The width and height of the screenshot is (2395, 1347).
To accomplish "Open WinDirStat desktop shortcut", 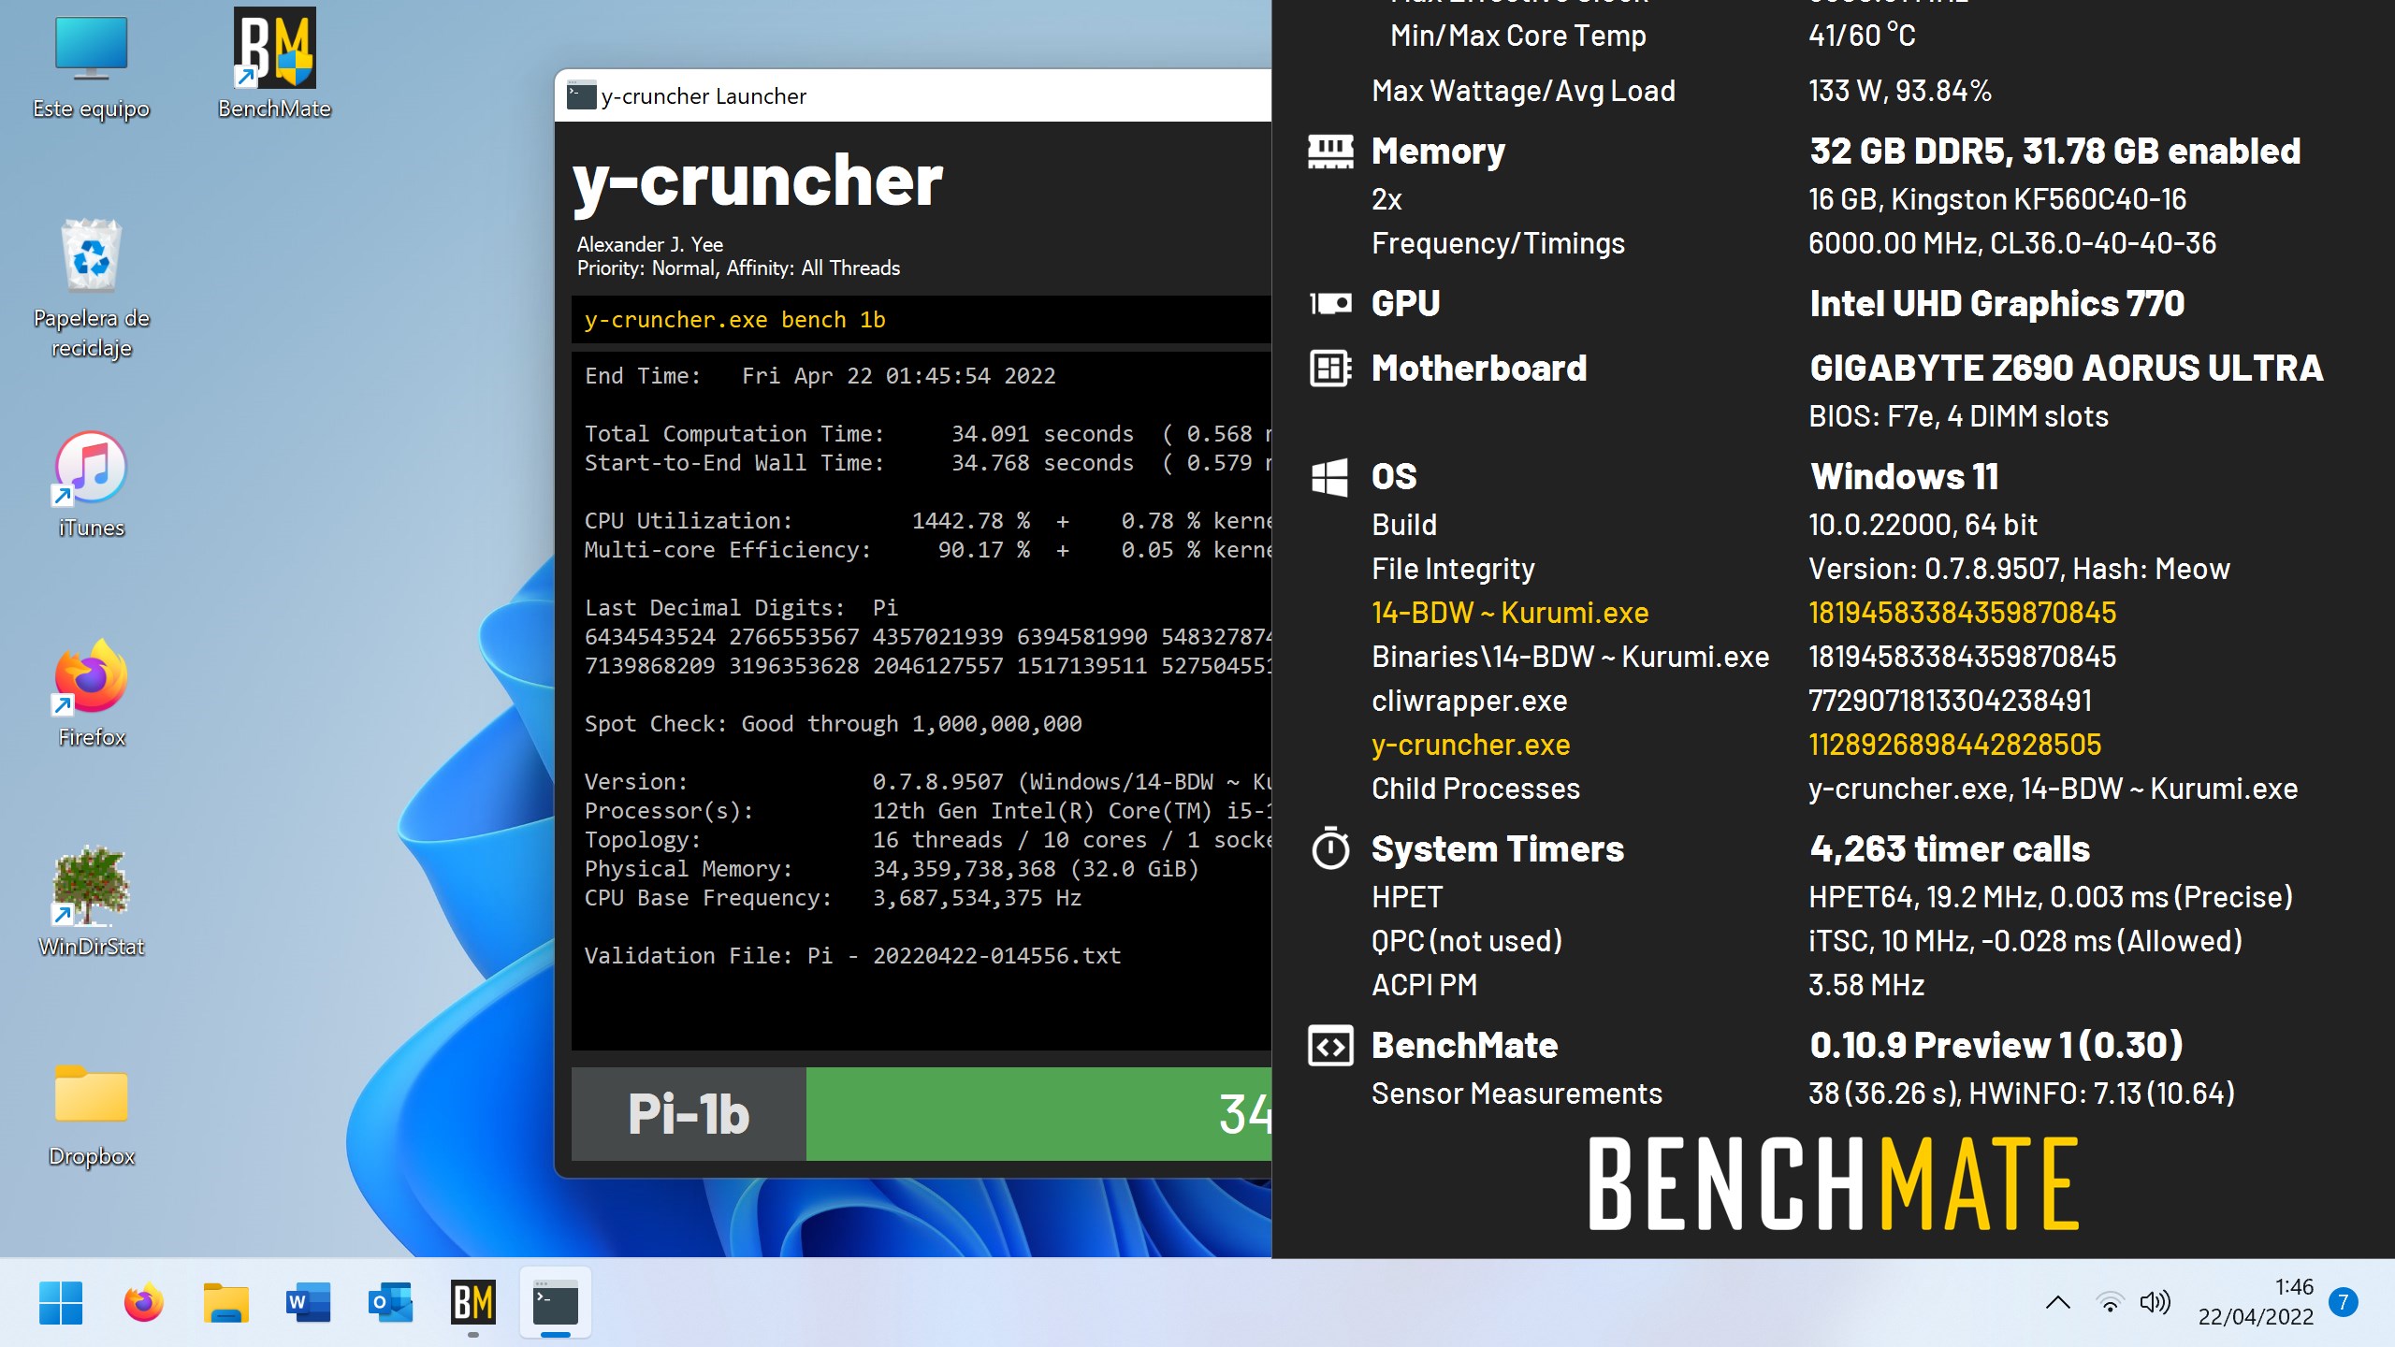I will 91,903.
